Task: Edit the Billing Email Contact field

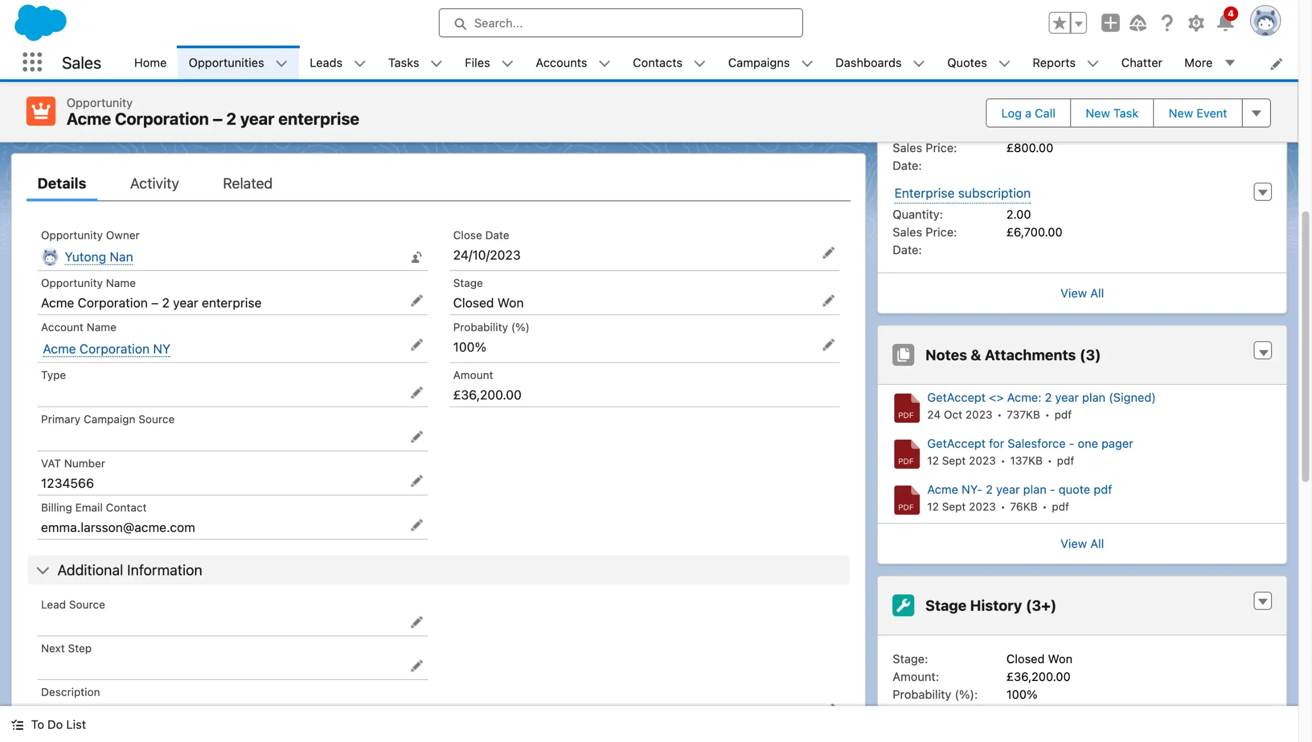Action: [416, 526]
